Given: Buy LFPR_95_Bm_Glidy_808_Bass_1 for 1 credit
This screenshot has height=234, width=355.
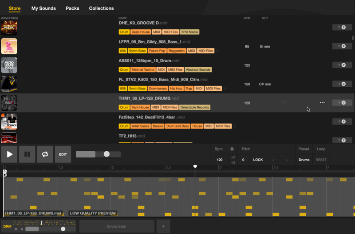Looking at the screenshot, I should pyautogui.click(x=342, y=46).
